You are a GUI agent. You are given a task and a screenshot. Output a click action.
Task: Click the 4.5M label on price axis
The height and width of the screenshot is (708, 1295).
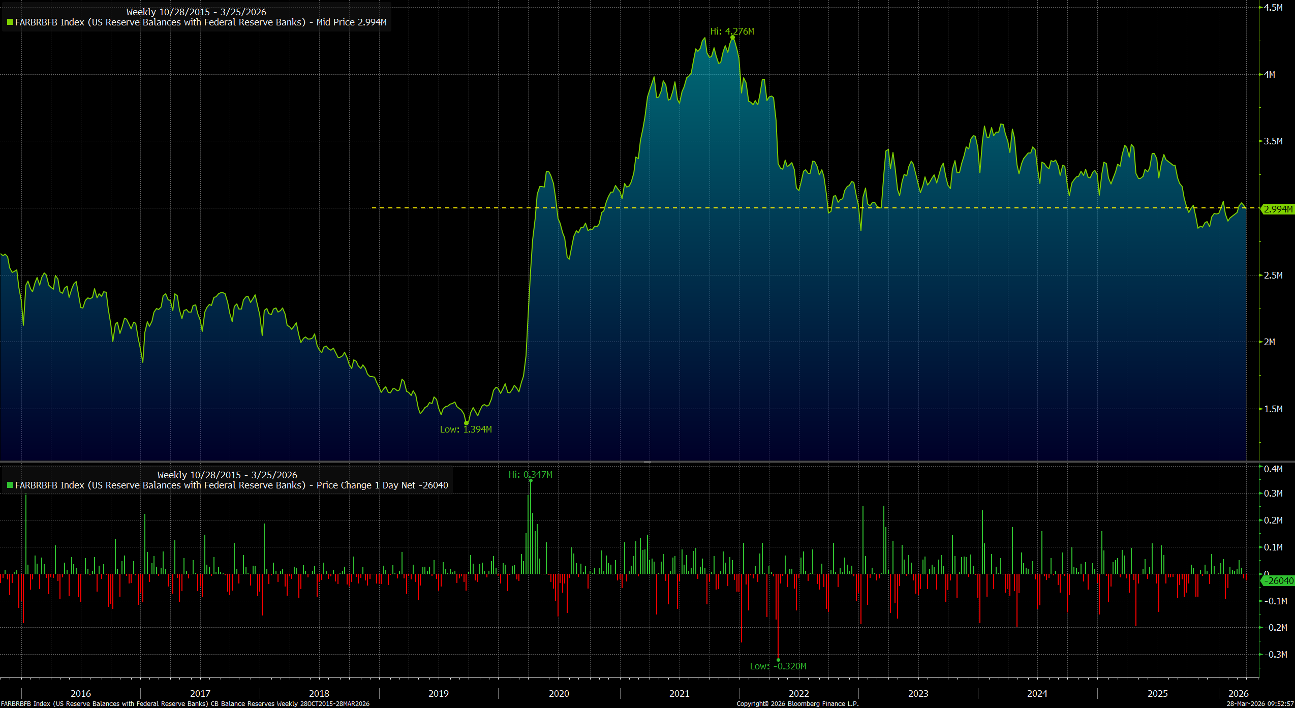coord(1273,8)
